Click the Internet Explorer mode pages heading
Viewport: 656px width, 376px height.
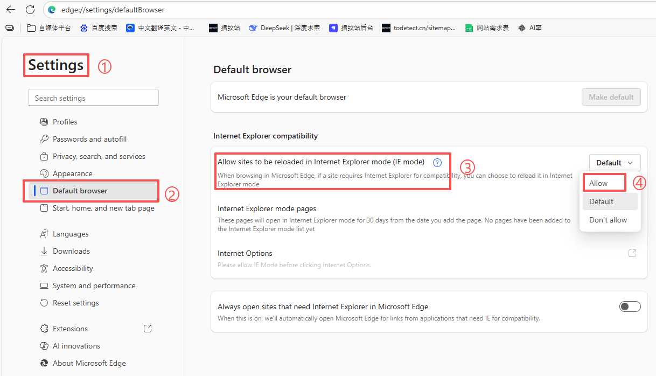tap(267, 208)
